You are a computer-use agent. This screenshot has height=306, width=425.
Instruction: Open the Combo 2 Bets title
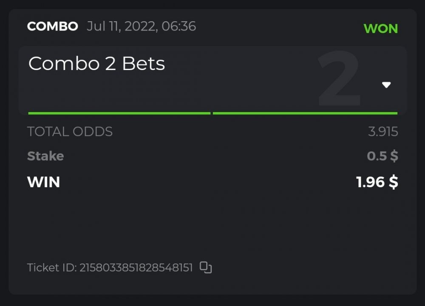[96, 64]
